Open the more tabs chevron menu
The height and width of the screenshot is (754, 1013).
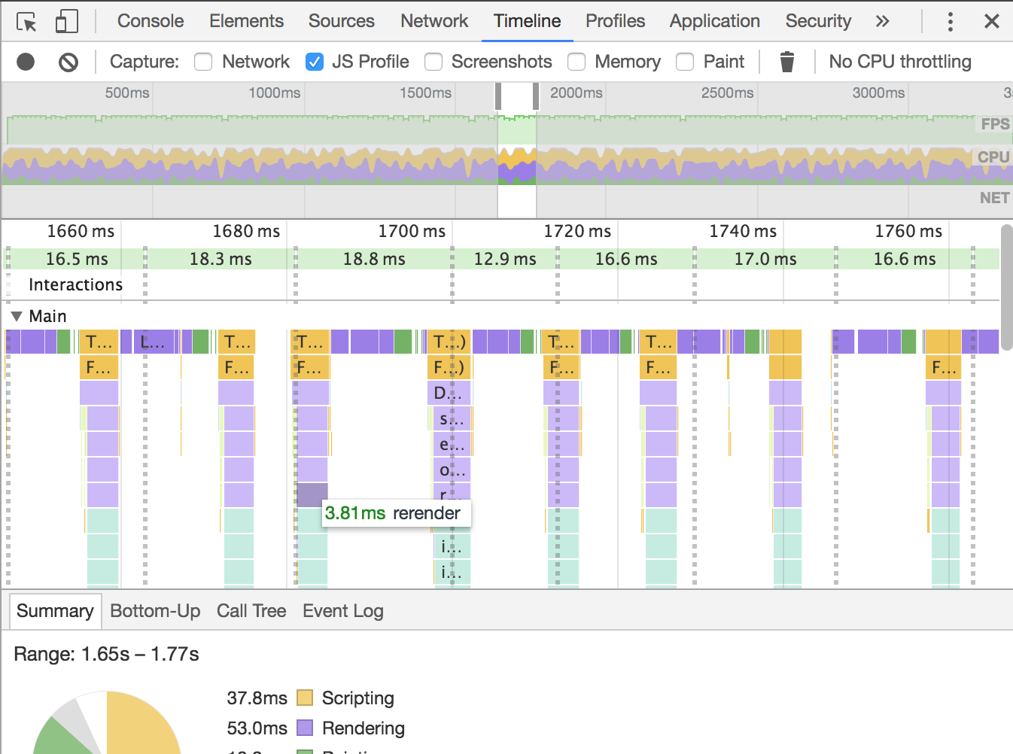882,21
